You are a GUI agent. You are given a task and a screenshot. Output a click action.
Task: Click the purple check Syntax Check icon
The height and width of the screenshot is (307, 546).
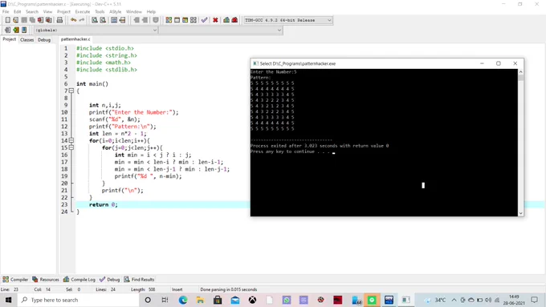[x=205, y=20]
